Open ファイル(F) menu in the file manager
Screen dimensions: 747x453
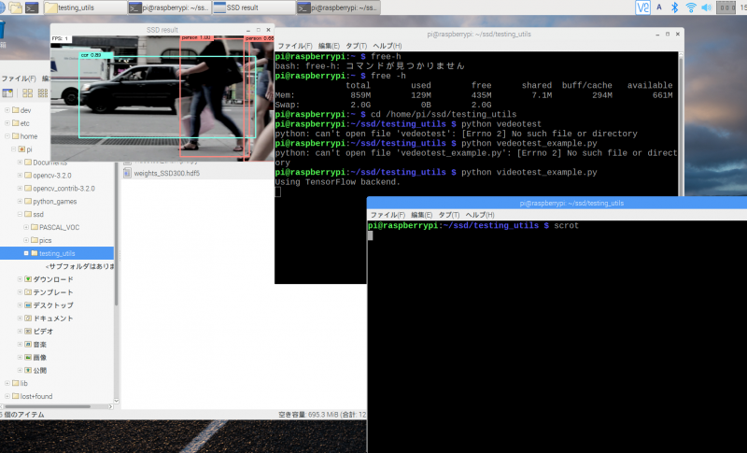tap(18, 78)
